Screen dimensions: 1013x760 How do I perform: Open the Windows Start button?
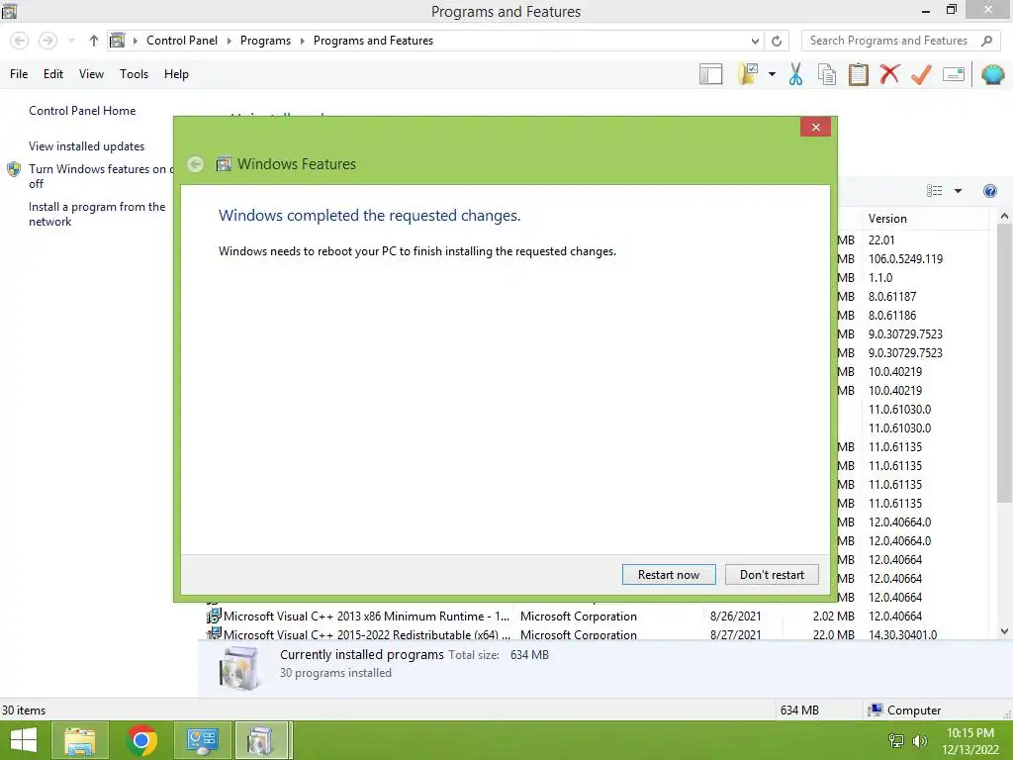click(x=24, y=740)
